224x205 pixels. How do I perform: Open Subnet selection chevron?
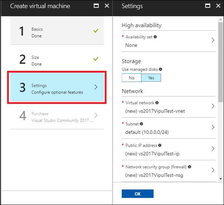pyautogui.click(x=213, y=127)
